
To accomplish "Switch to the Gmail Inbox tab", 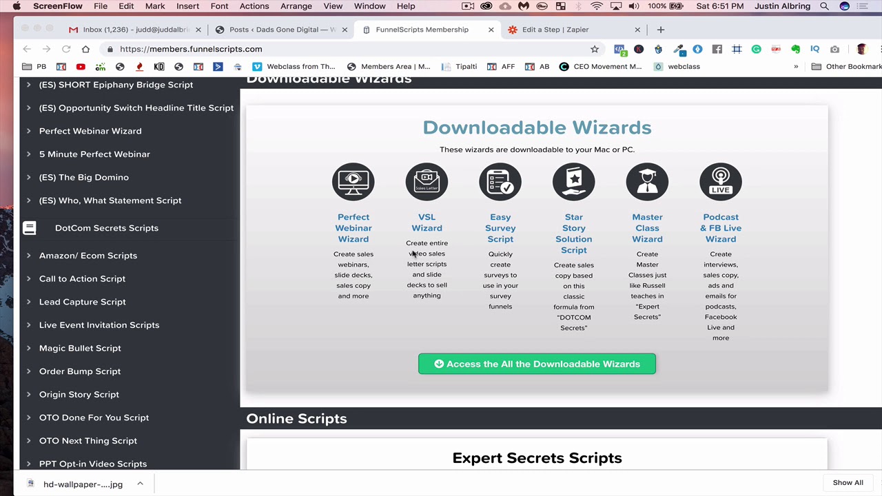I will click(x=136, y=30).
